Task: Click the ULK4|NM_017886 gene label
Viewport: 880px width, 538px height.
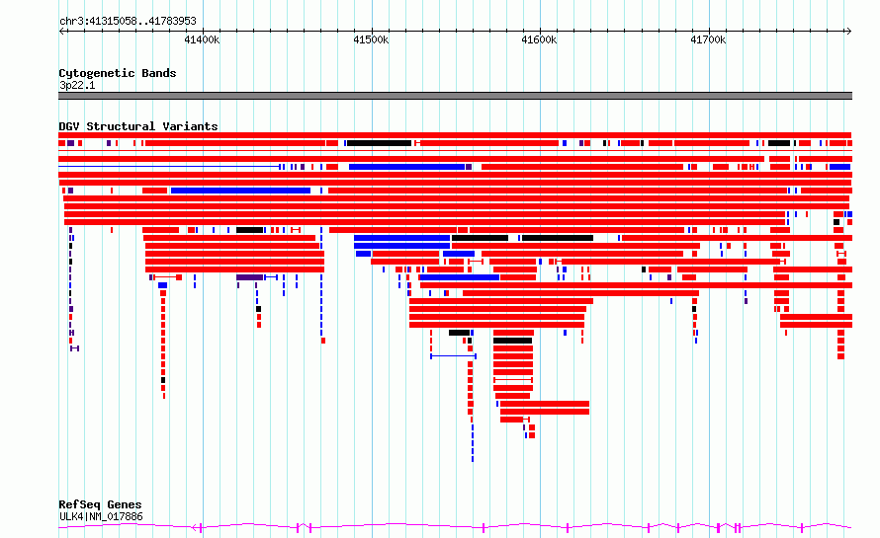Action: 101,516
